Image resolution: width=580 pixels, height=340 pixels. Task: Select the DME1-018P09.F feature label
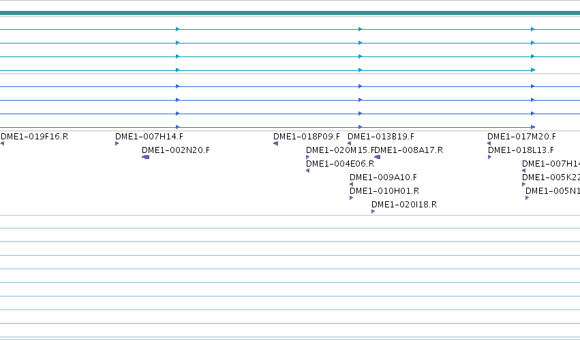point(307,137)
